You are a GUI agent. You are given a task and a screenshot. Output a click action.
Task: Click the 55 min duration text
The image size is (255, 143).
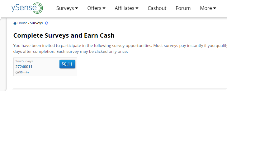(x=24, y=72)
